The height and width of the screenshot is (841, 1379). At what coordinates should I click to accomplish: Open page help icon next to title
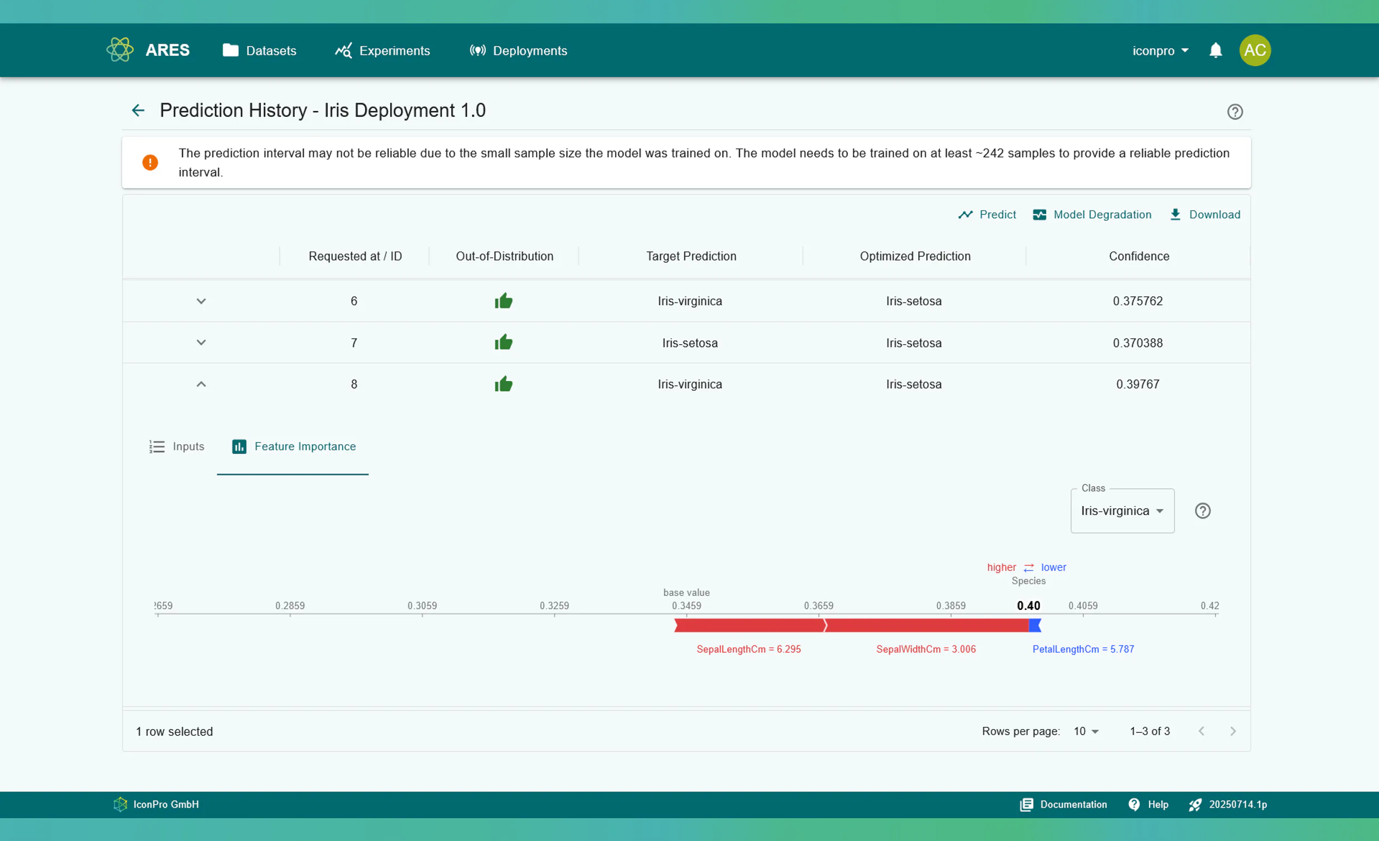(1235, 111)
